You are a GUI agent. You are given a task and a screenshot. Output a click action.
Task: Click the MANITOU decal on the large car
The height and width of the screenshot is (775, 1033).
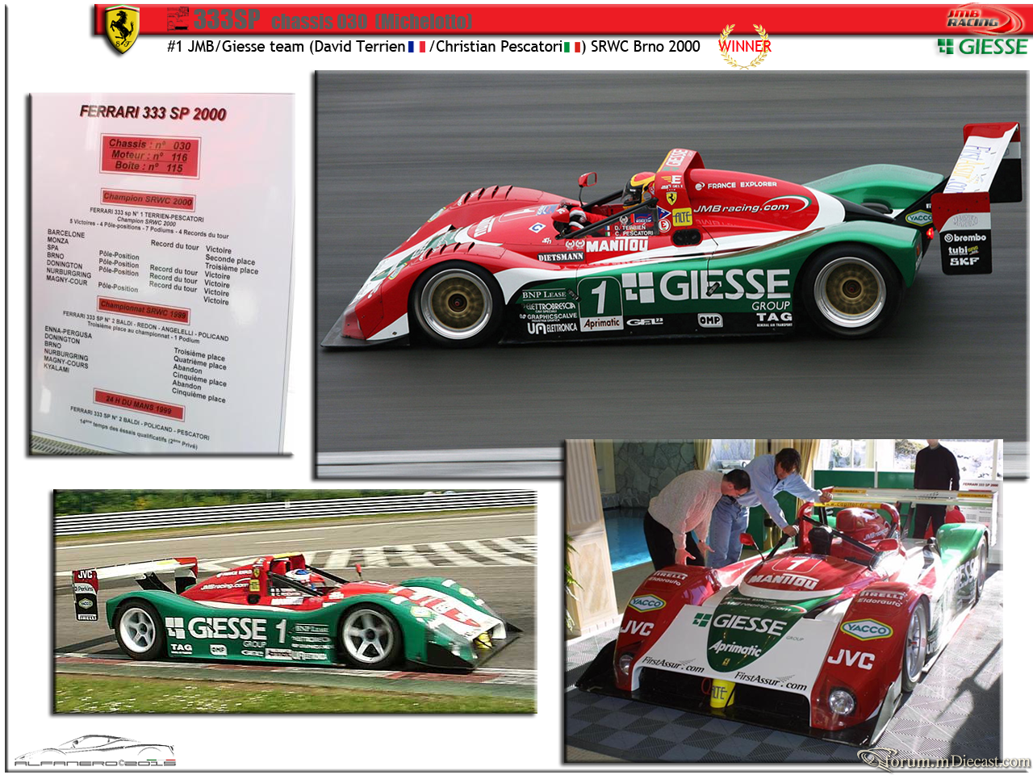617,245
